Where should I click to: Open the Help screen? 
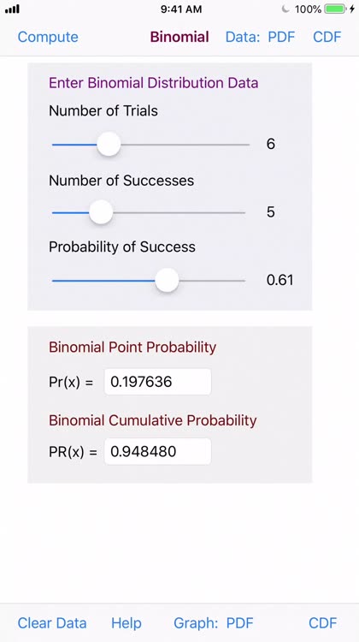point(127,623)
